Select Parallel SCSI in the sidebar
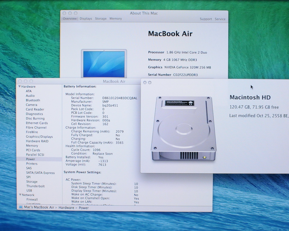This screenshot has width=289, height=231. click(x=35, y=155)
